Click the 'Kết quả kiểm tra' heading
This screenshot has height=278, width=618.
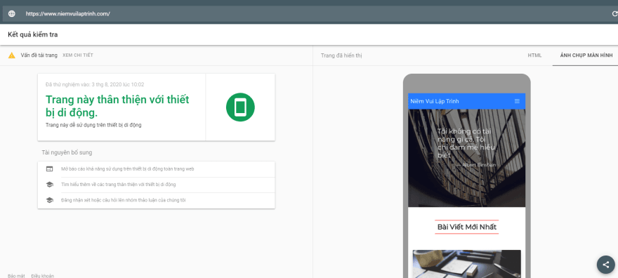point(33,34)
